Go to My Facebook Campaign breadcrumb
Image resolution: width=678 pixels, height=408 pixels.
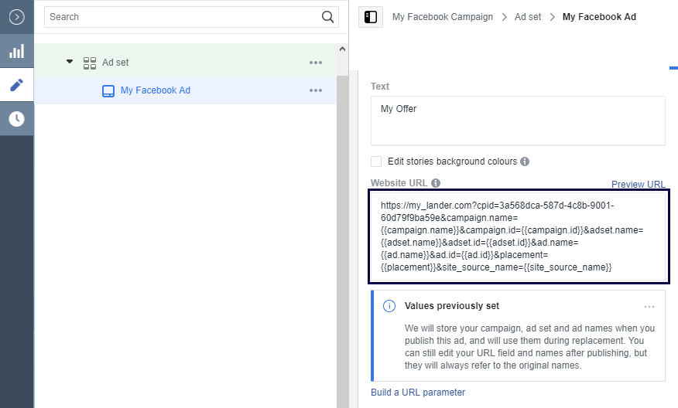coord(442,17)
